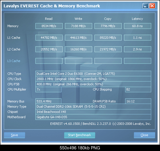Select Memory Latency value 60.8 ns
Image resolution: width=160 pixels, height=151 pixels.
coord(137,26)
